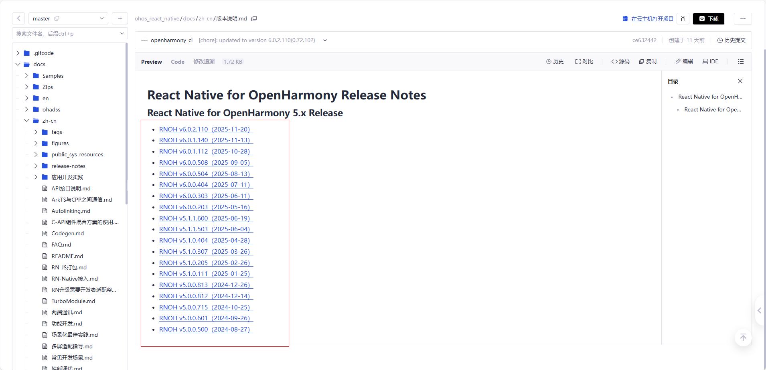
Task: Click the file tree vertical scrollbar
Action: 126,124
